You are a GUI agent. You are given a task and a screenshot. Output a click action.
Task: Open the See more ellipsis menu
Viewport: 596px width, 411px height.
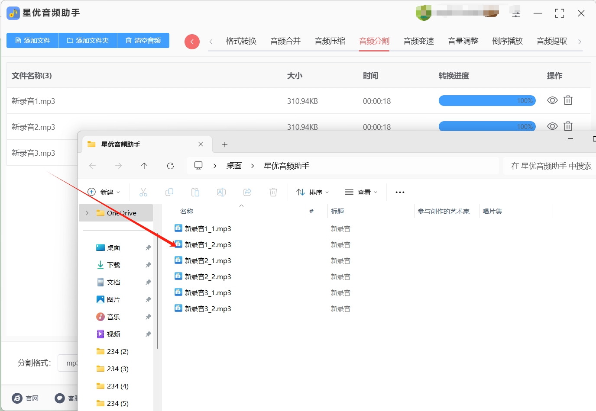click(400, 192)
